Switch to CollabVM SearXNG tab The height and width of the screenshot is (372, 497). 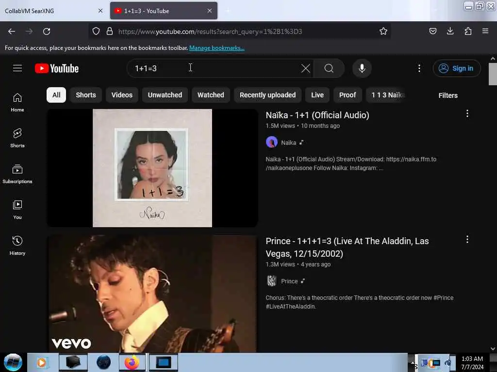tap(54, 11)
